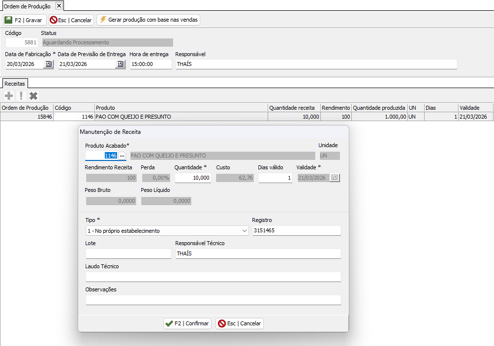Screen dimensions: 494x346
Task: Click the Quantidade field in dialog
Action: click(193, 178)
